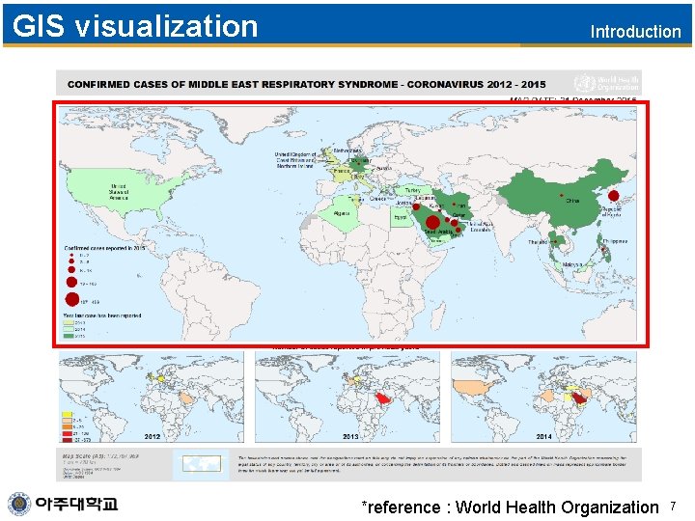
Task: Click the "China" country label
Action: click(x=572, y=201)
